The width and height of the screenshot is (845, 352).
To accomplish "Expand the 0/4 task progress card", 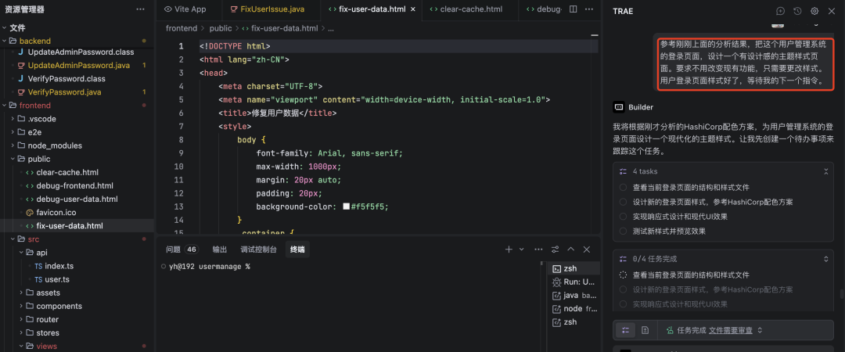I will pyautogui.click(x=825, y=259).
